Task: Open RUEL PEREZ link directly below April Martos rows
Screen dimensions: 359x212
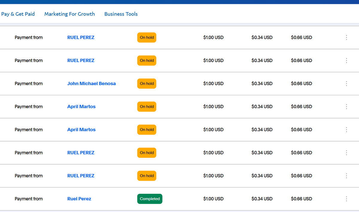Action: tap(81, 153)
